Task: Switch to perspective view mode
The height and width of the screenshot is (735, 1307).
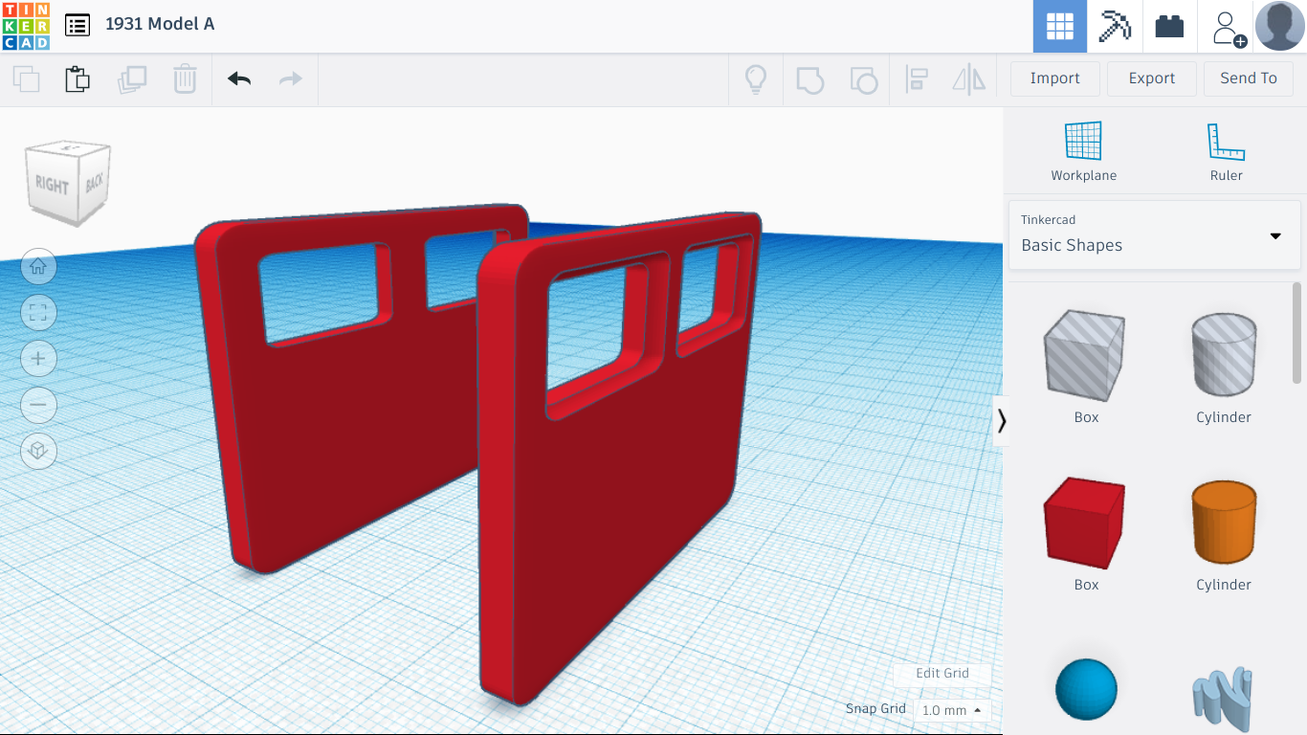Action: 38,451
